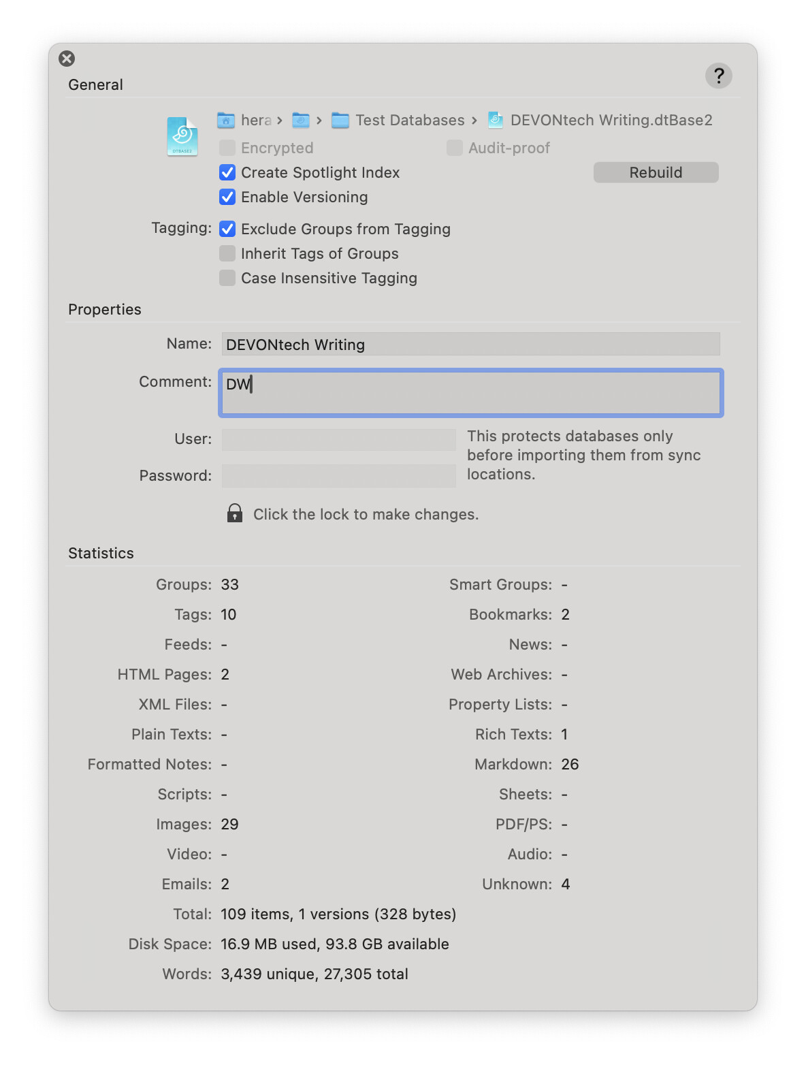Viewport: 806px width, 1065px height.
Task: Click the Audit-proof checkbox
Action: coord(455,148)
